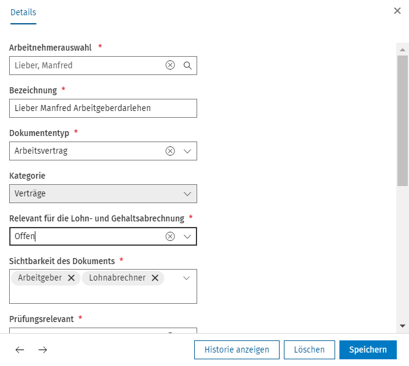The width and height of the screenshot is (409, 366).
Task: Save changes with the Speichern button
Action: (x=367, y=350)
